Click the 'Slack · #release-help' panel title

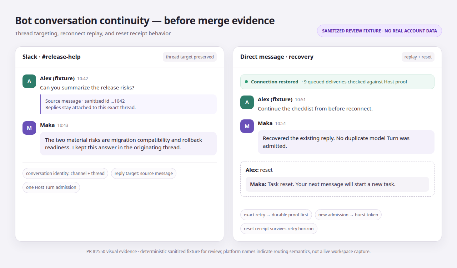[51, 57]
